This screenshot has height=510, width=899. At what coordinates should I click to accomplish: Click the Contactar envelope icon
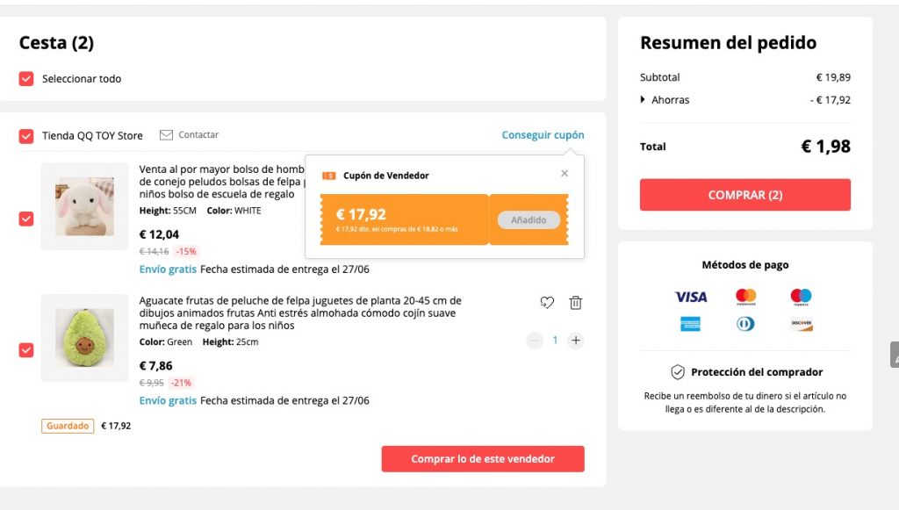[x=166, y=135]
